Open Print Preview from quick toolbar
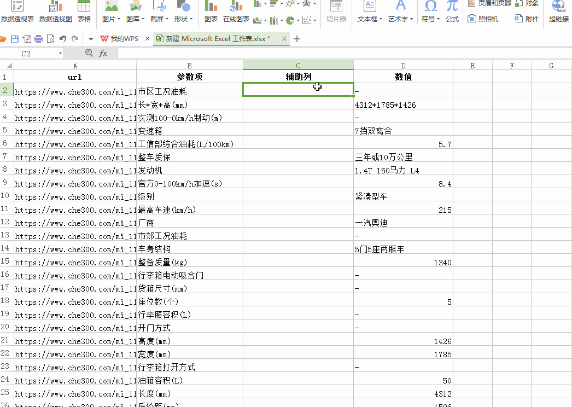Image resolution: width=572 pixels, height=407 pixels. 51,39
